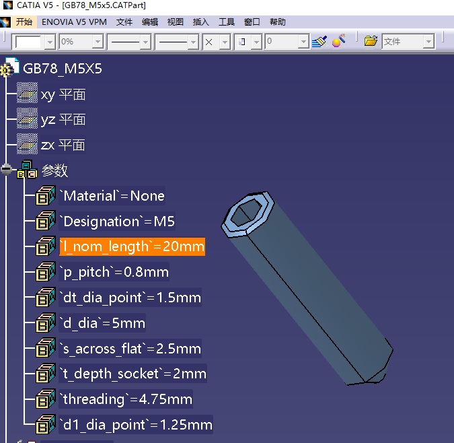The width and height of the screenshot is (454, 443).
Task: Click the l_nom_length parameter icon
Action: click(46, 246)
